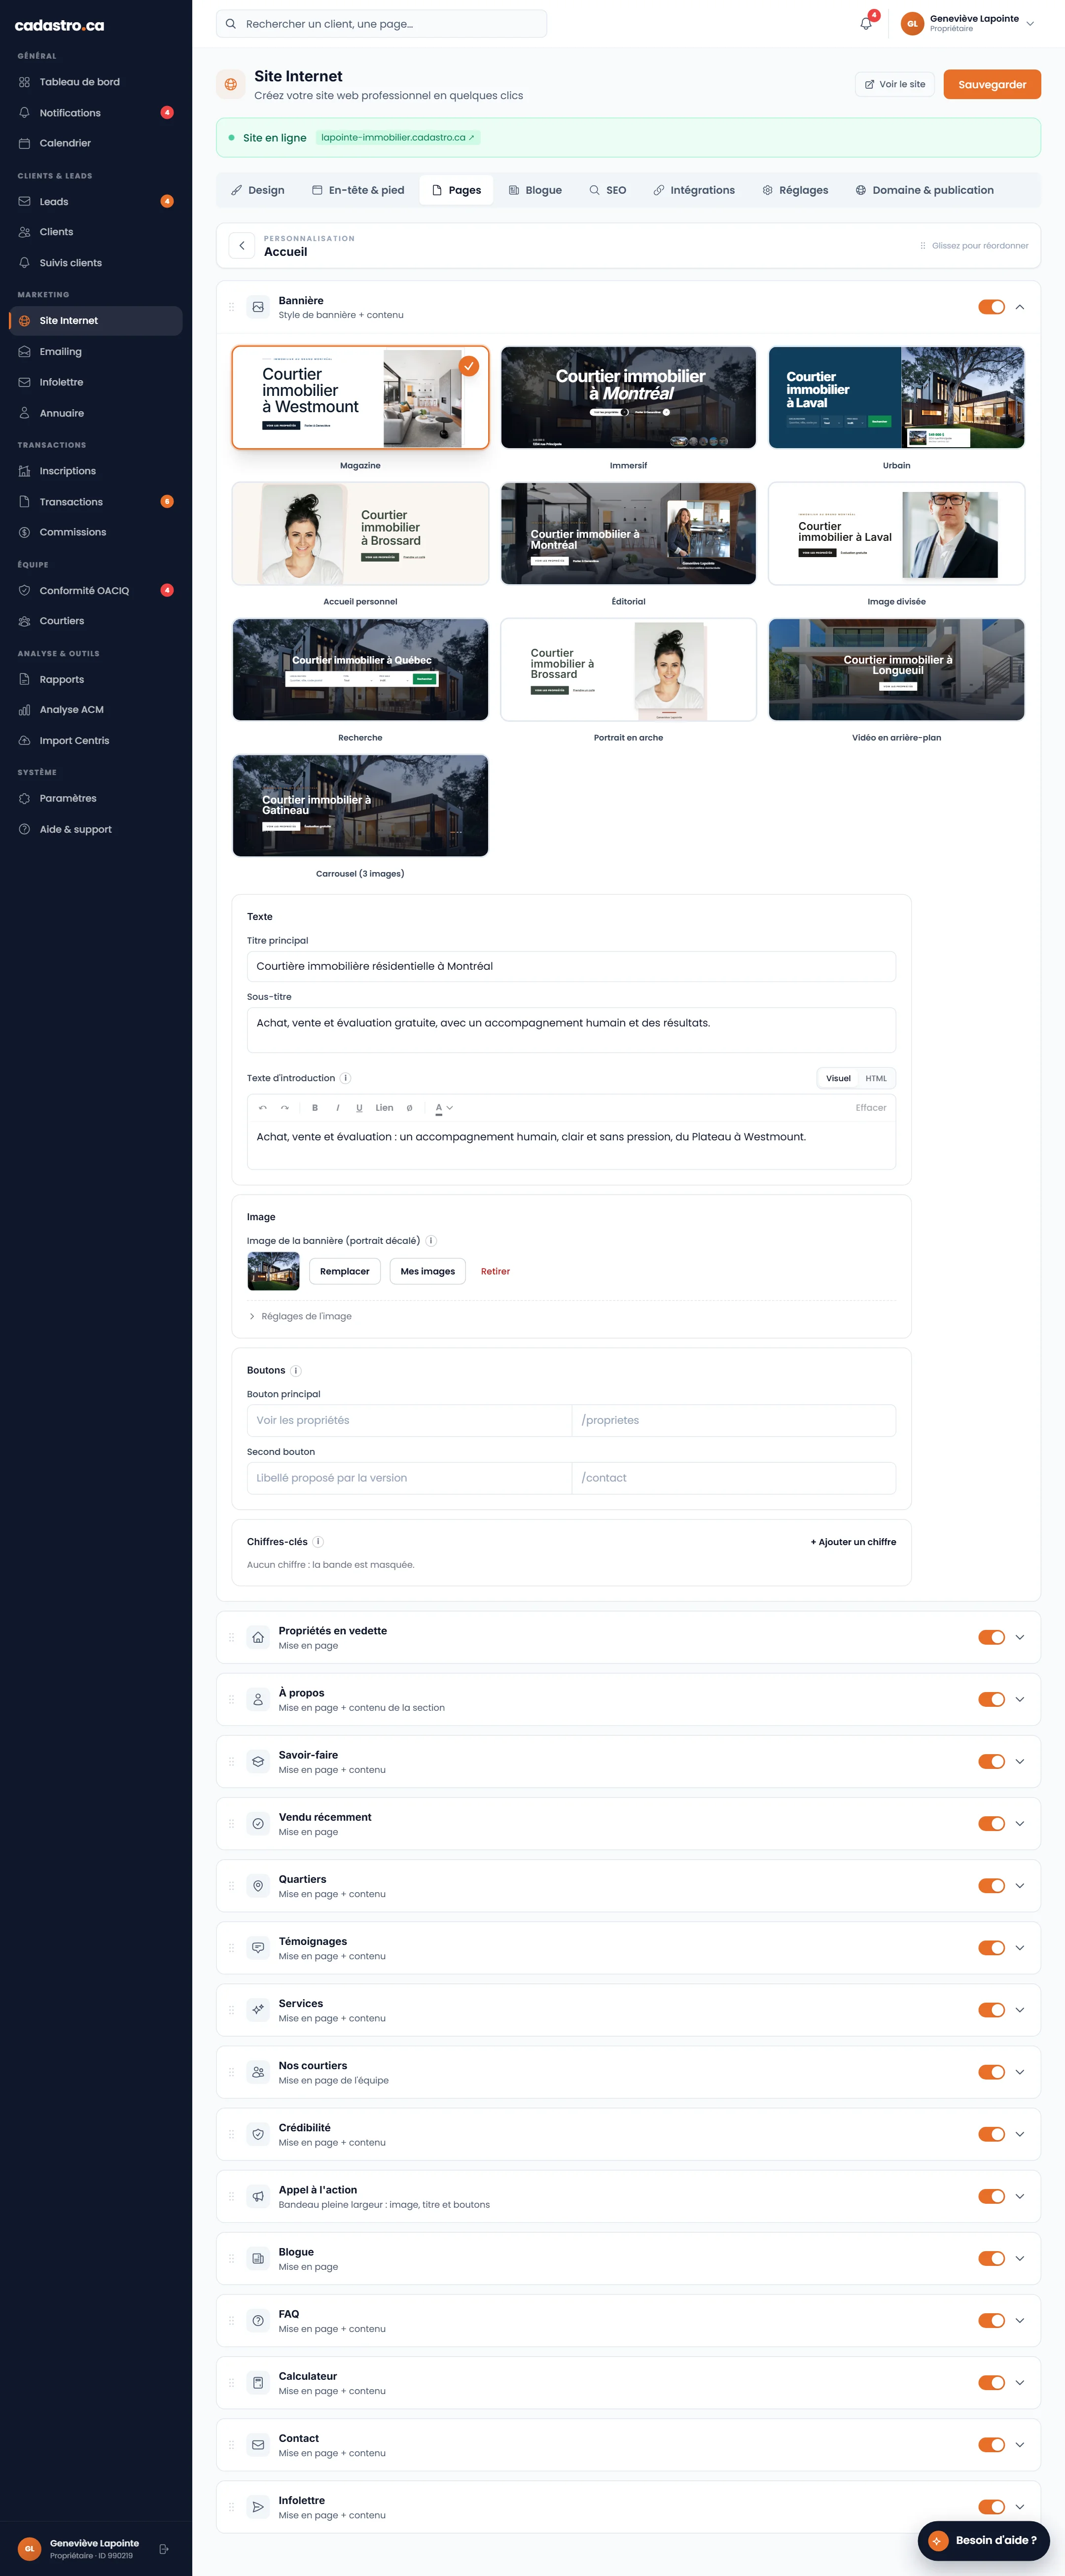Image resolution: width=1065 pixels, height=2576 pixels.
Task: Select the Immersif banner style thumbnail
Action: coord(628,398)
